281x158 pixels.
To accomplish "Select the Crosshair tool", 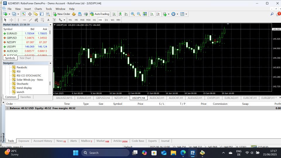I will (11, 20).
